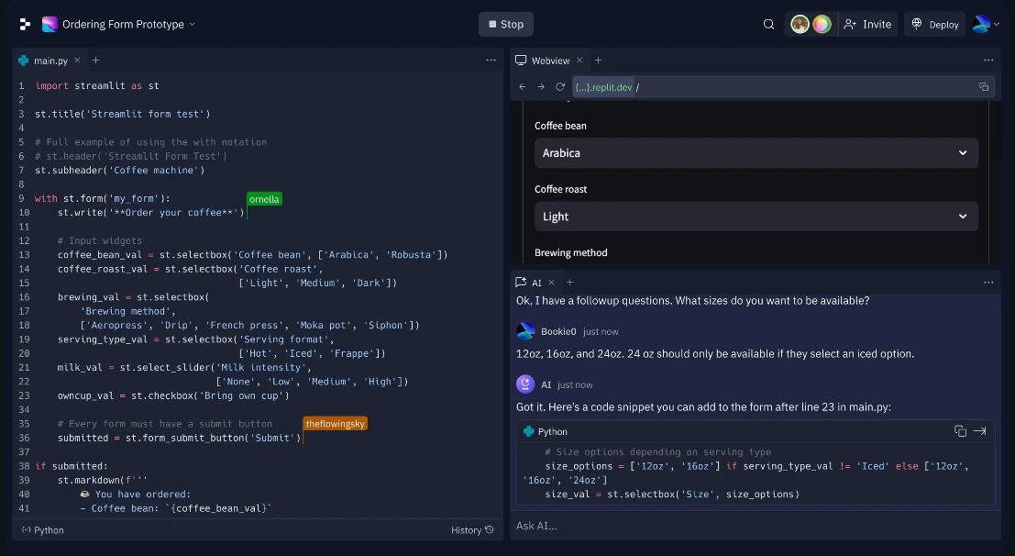Expand the Ordering Form Prototype project dropdown
This screenshot has width=1015, height=556.
coord(193,25)
